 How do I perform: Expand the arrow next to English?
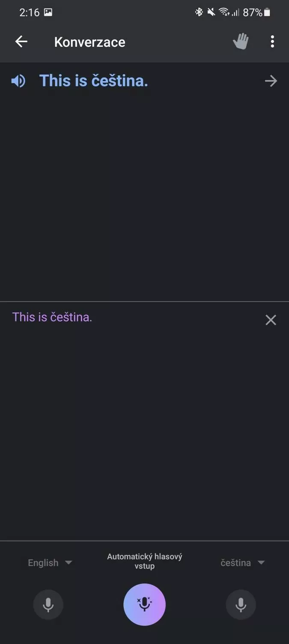coord(69,562)
